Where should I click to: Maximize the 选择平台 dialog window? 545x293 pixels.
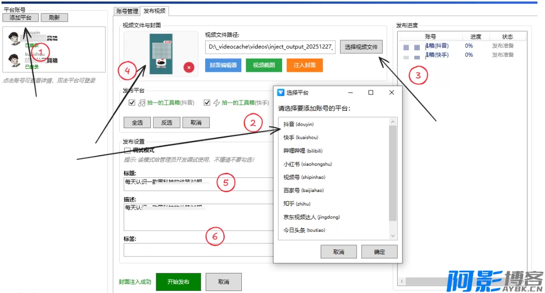(371, 92)
